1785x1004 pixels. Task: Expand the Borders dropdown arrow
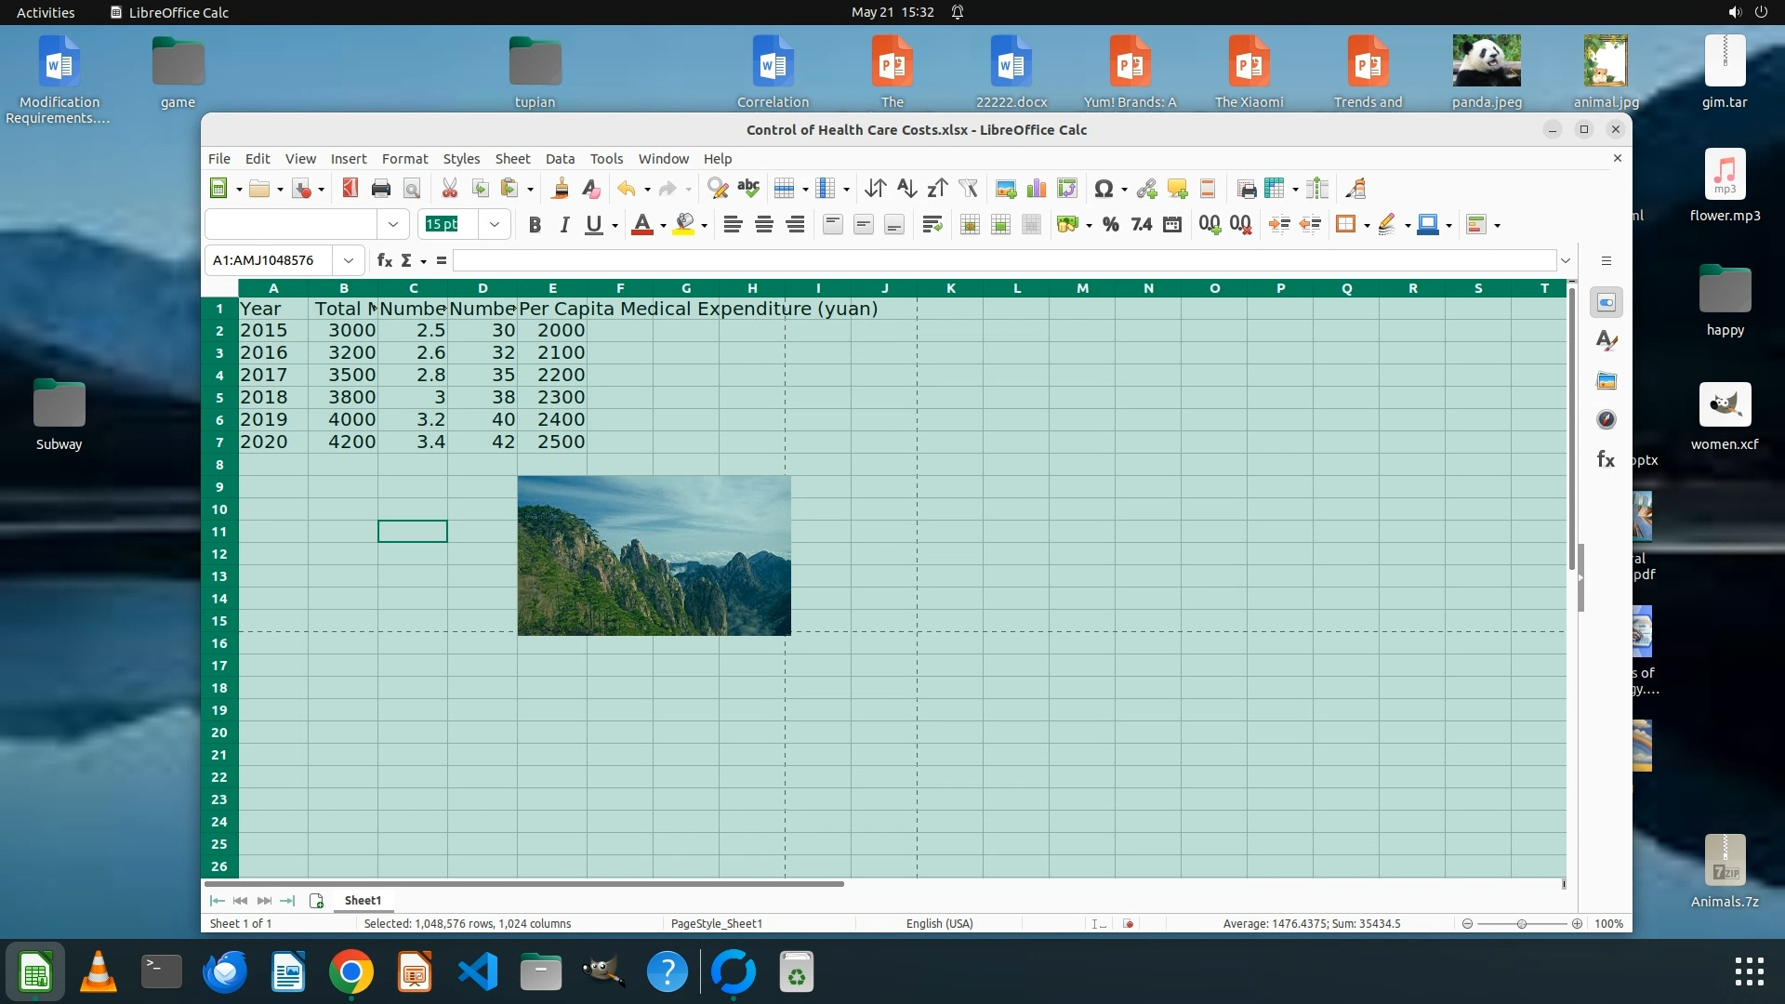point(1367,226)
